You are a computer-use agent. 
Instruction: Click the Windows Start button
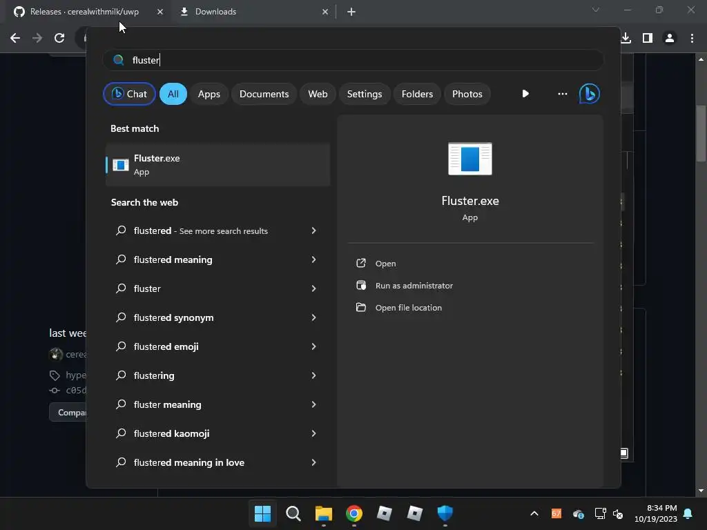(x=263, y=513)
